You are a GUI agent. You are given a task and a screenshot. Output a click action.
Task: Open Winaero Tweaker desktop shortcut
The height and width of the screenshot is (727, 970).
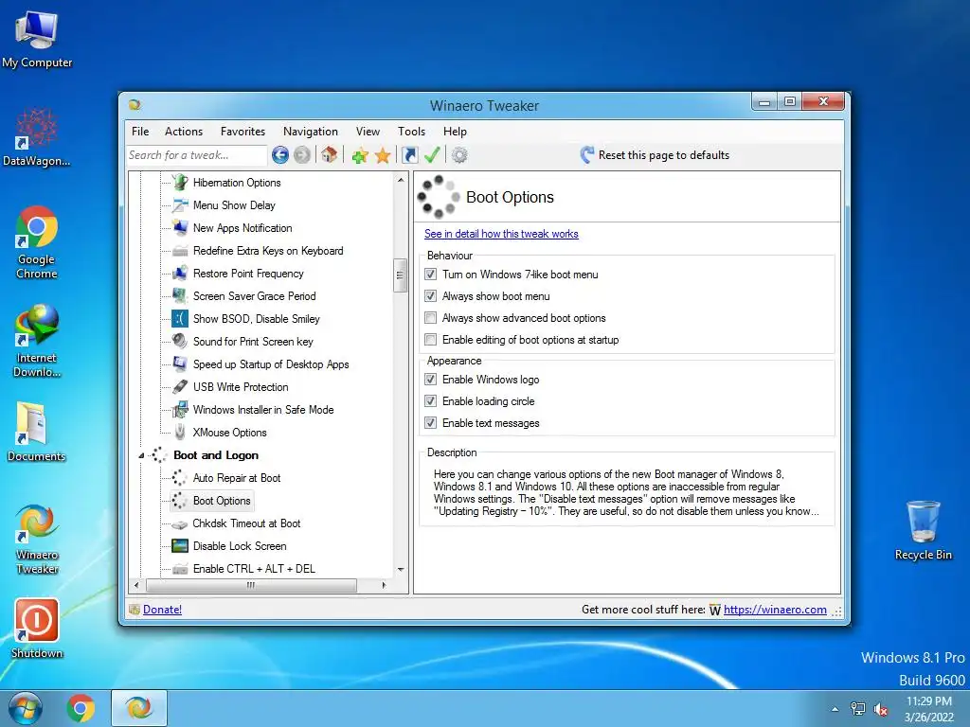tap(37, 539)
